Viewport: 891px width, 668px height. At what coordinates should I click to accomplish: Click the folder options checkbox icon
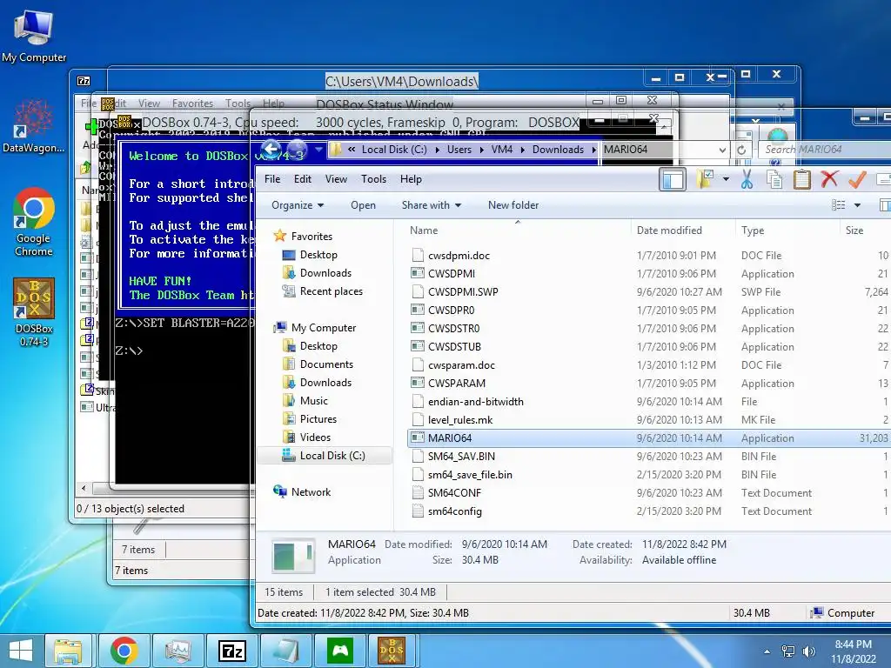pos(705,179)
